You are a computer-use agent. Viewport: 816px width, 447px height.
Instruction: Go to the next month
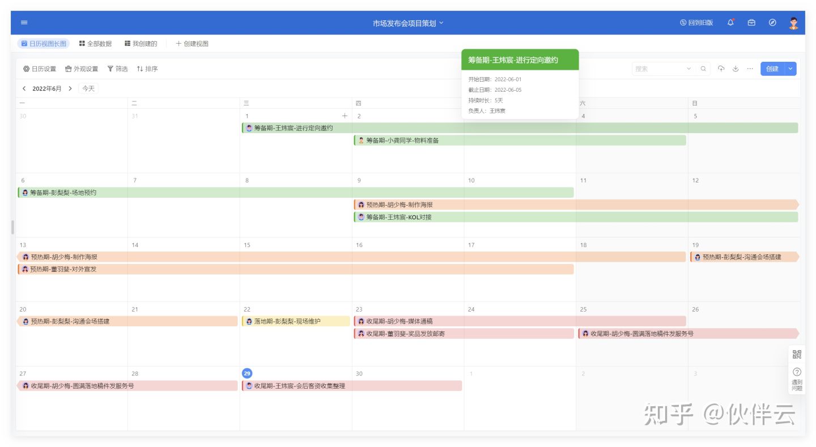[70, 88]
